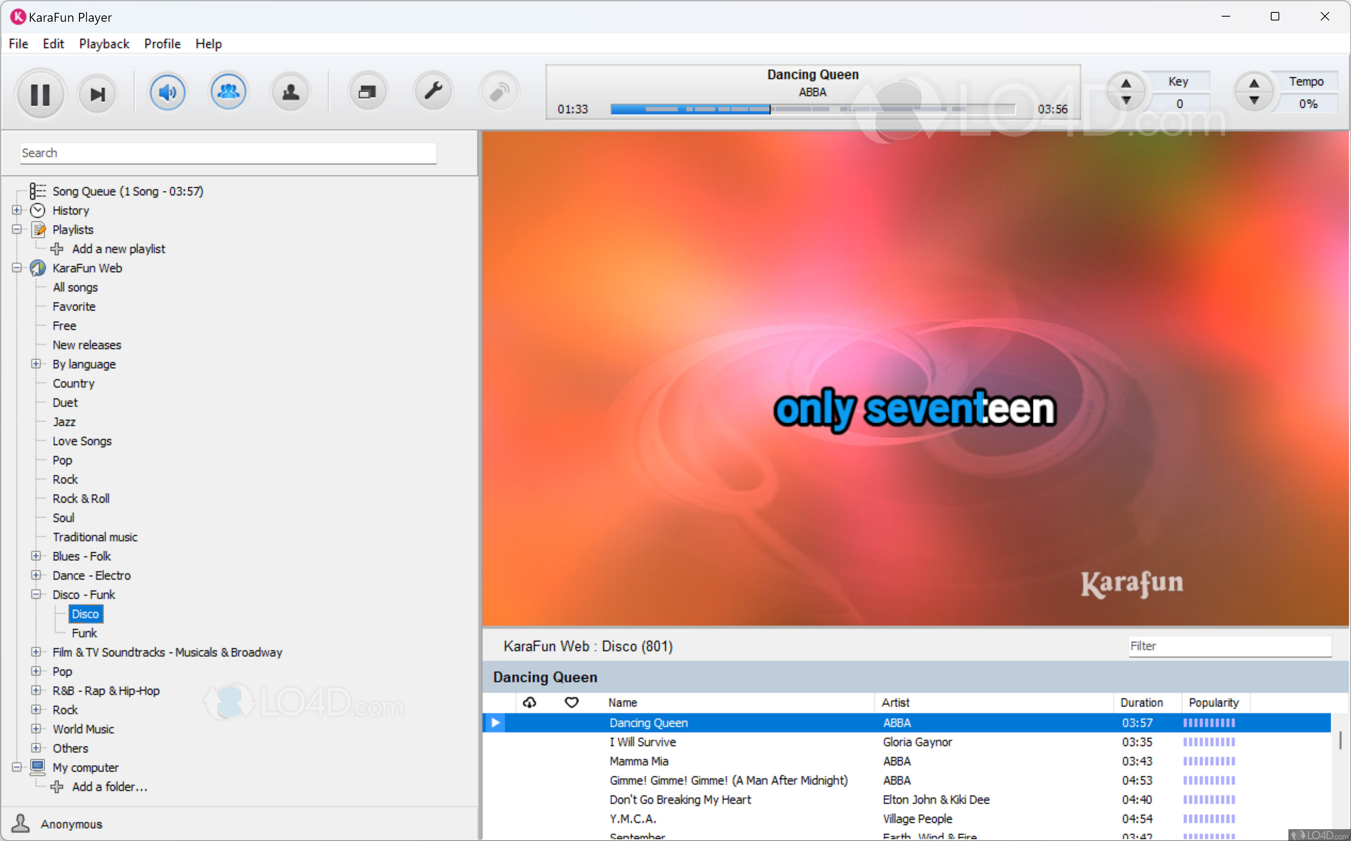
Task: Expand Blues - Folk node
Action: pos(36,556)
